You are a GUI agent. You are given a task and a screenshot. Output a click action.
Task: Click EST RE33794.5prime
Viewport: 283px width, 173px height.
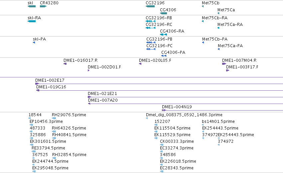34,151
